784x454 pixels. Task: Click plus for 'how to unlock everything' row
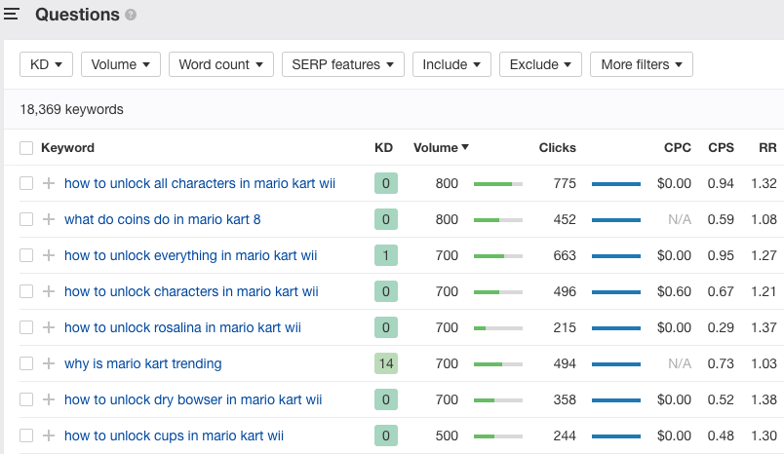tap(49, 255)
